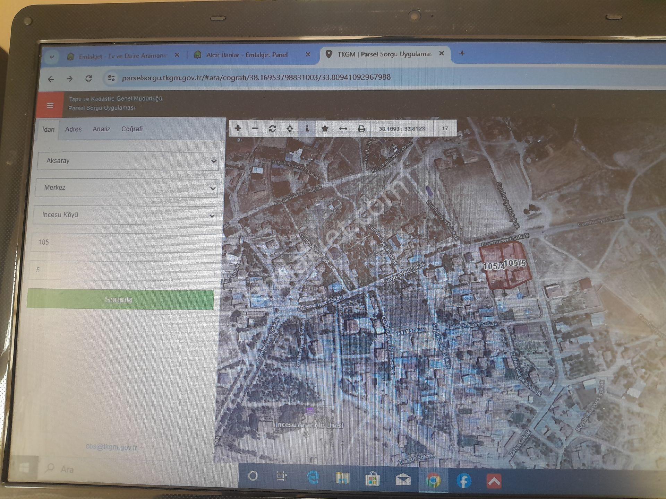Screen dimensions: 666x499
Task: Open the cbs@tkgm.gov.tr email link
Action: [x=111, y=447]
